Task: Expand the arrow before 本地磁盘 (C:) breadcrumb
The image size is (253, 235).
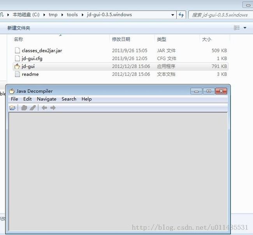Action: click(x=8, y=15)
